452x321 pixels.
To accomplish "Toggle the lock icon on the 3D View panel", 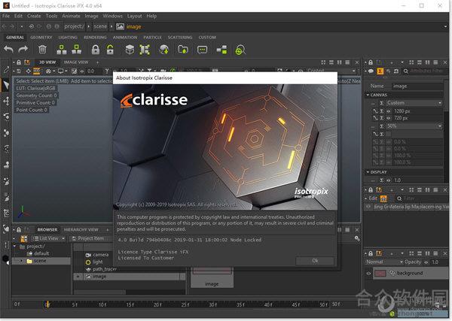I will pyautogui.click(x=19, y=62).
